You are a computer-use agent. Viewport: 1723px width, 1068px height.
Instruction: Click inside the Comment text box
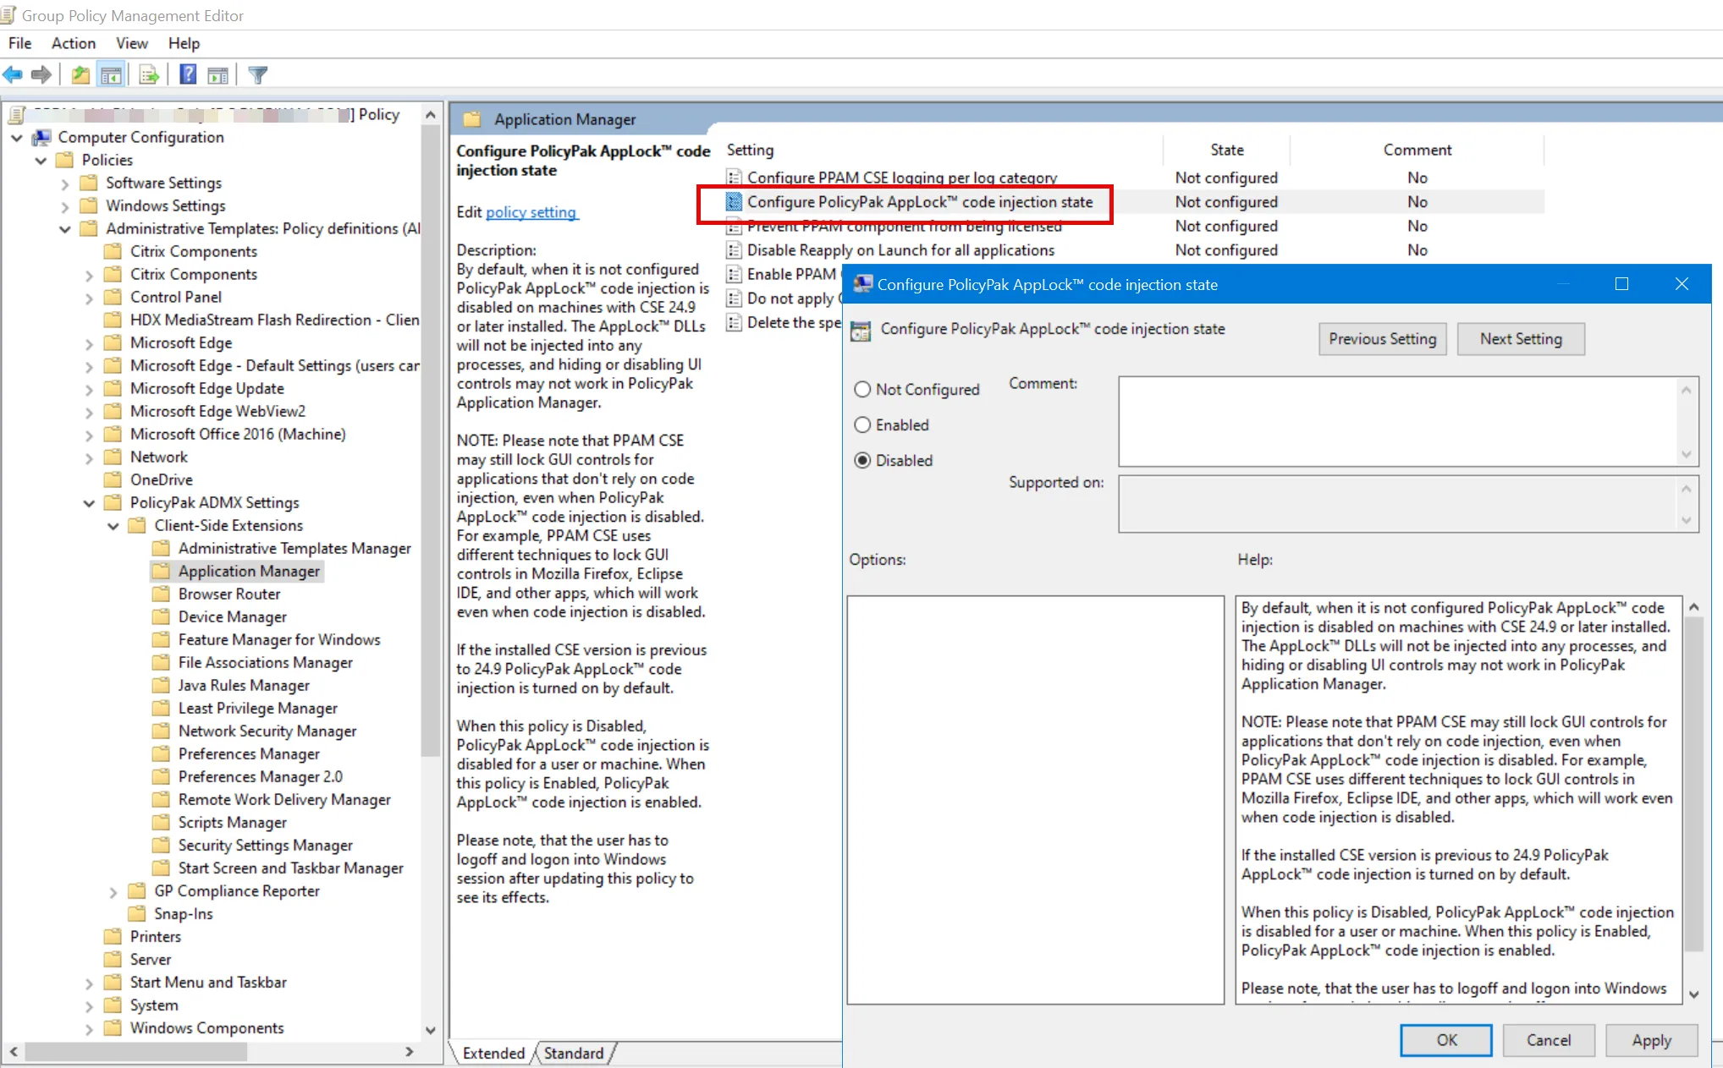tap(1396, 421)
